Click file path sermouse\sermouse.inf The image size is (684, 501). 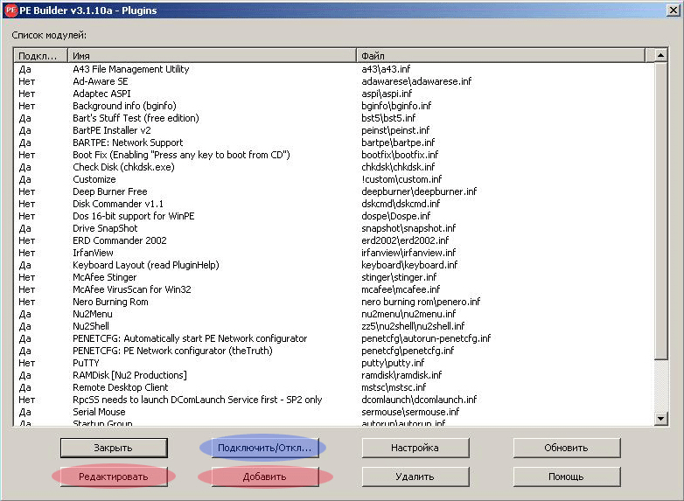(x=410, y=412)
